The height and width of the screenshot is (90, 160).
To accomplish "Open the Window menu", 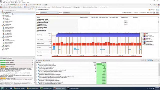I will point(24,3).
